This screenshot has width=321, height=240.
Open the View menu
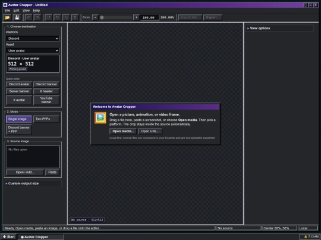click(26, 11)
